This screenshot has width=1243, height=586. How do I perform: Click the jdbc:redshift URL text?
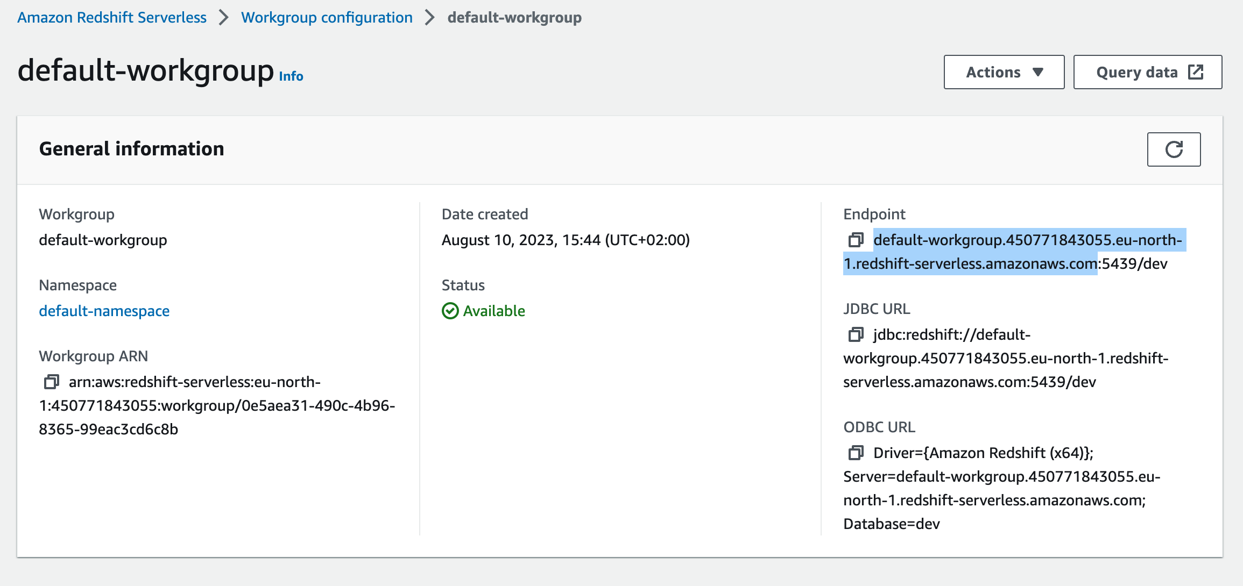pos(1006,358)
